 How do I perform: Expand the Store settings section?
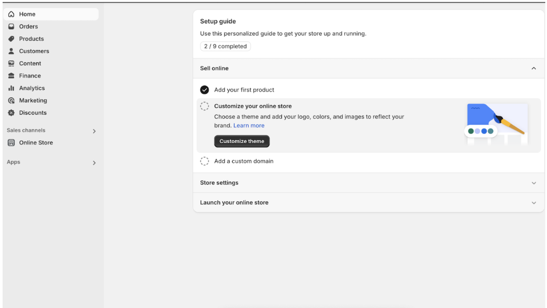(x=534, y=183)
